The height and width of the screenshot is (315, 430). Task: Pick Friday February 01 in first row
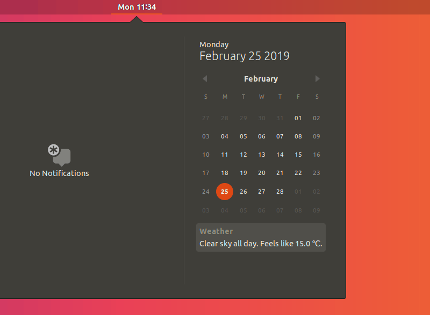298,118
